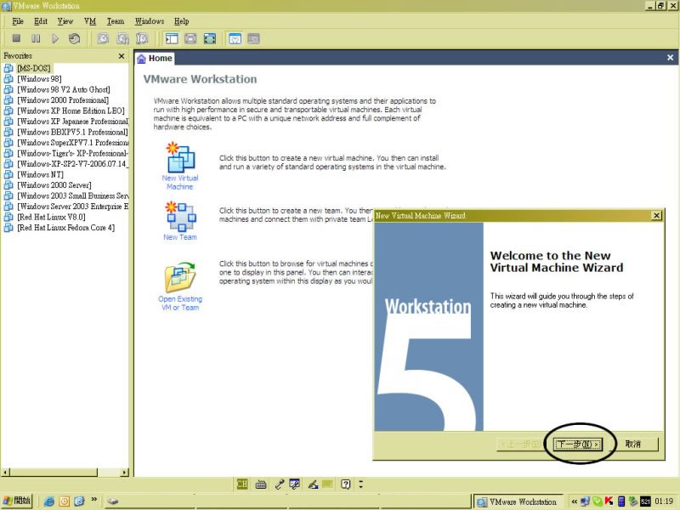This screenshot has width=680, height=510.
Task: Open the Windows menu
Action: click(x=150, y=21)
